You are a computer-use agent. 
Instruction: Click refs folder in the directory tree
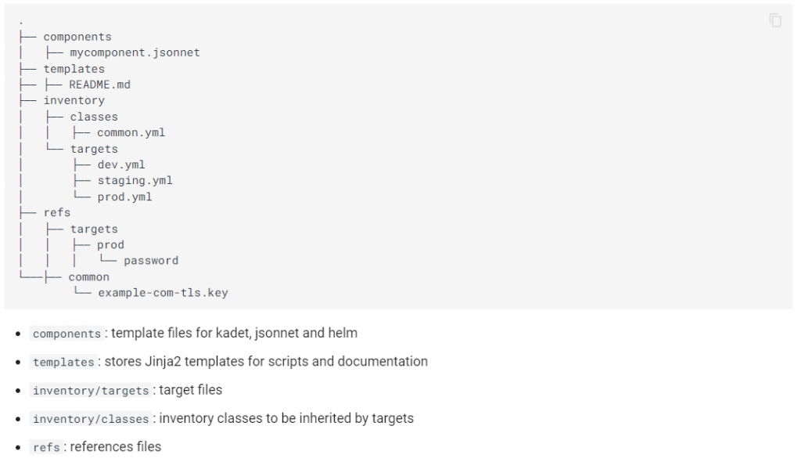(x=57, y=213)
